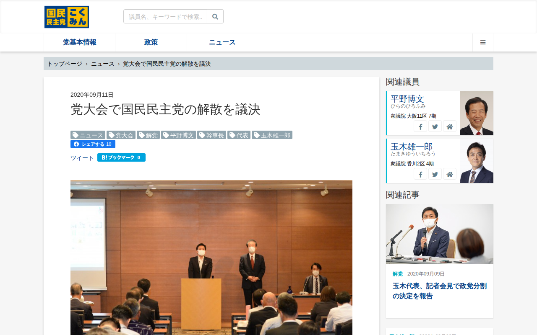The width and height of the screenshot is (537, 335).
Task: Click 衆議院 香川2区 4期 text
Action: [412, 164]
